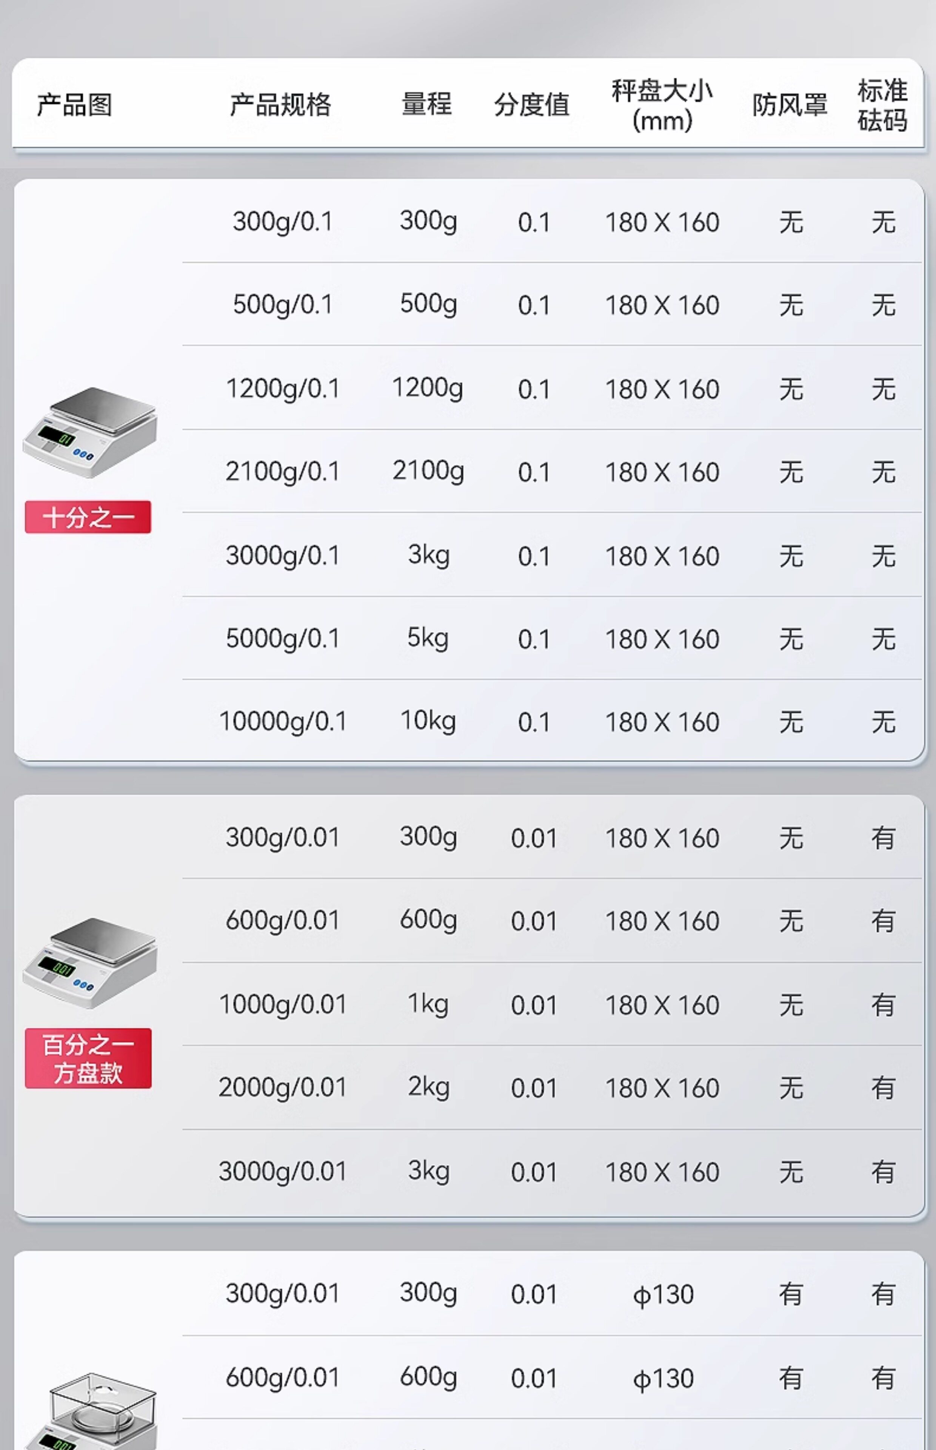Click the 分度值 column header
This screenshot has width=936, height=1450.
click(x=532, y=105)
